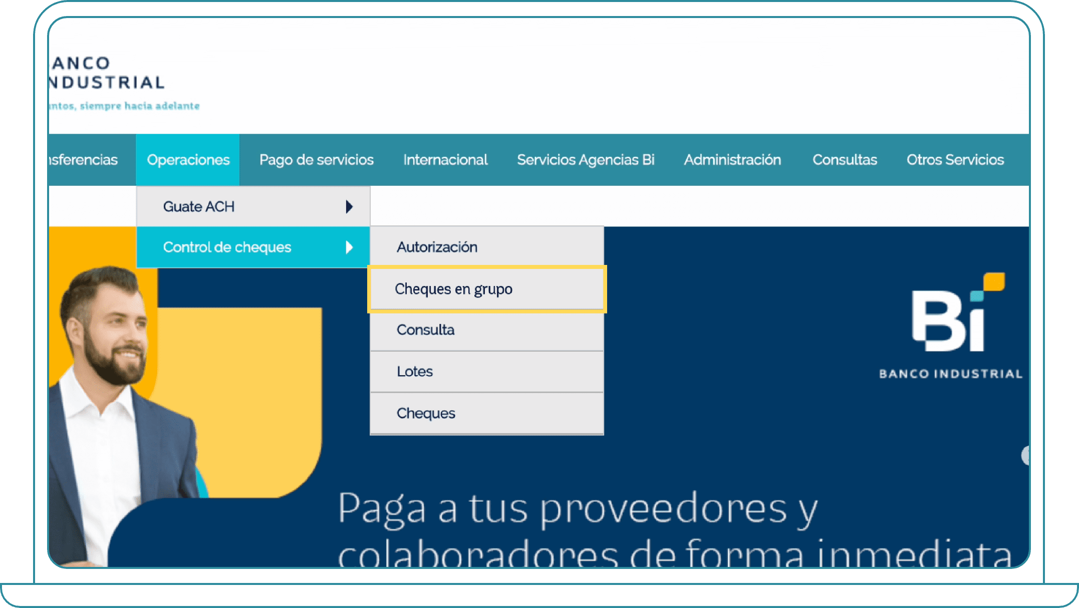
Task: Open the Consultas menu
Action: tap(845, 160)
